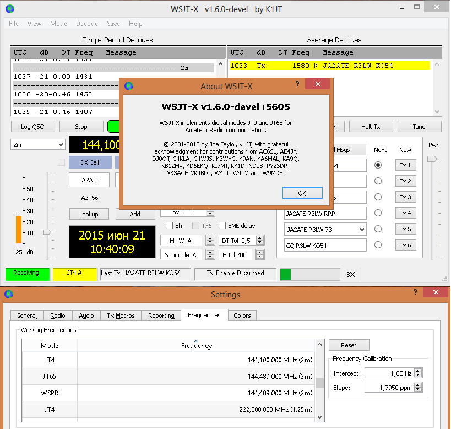
Task: Decrease the Slope ppm value with down arrow
Action: [417, 390]
